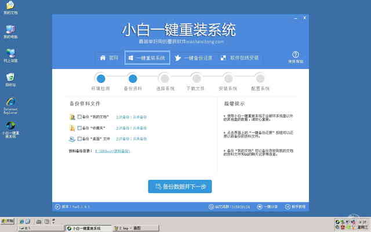Tick the backup "桌面" files checkbox
Image resolution: width=371 pixels, height=232 pixels.
[x=79, y=139]
